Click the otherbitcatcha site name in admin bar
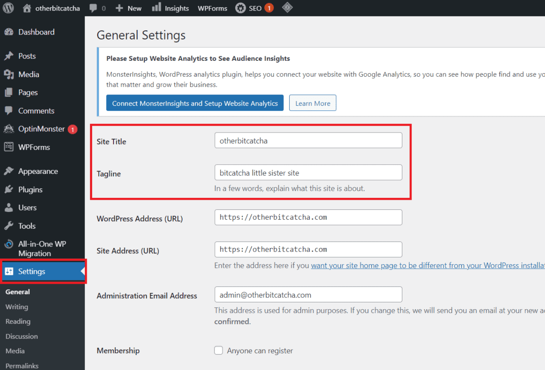 [58, 8]
